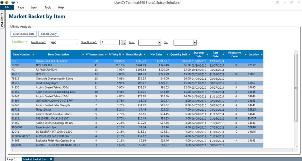Click the Cancel Query button

click(49, 34)
